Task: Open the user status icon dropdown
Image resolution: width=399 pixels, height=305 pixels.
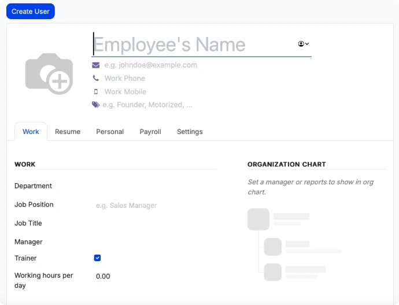Action: 304,44
